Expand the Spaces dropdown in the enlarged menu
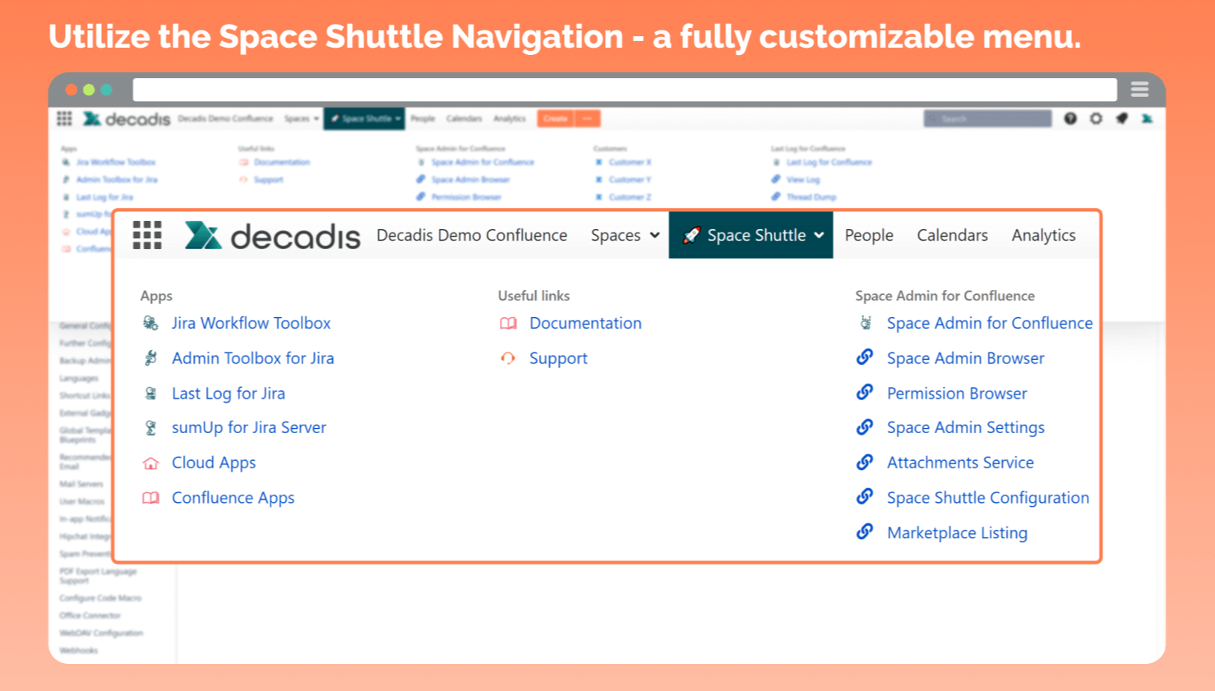Screen dimensions: 1215x691 (625, 236)
